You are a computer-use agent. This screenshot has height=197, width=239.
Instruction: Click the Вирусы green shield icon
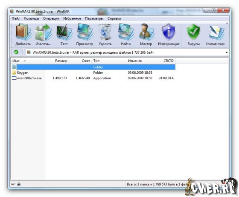coord(193,32)
